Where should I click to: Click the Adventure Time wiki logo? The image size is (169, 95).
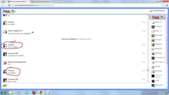[9, 11]
